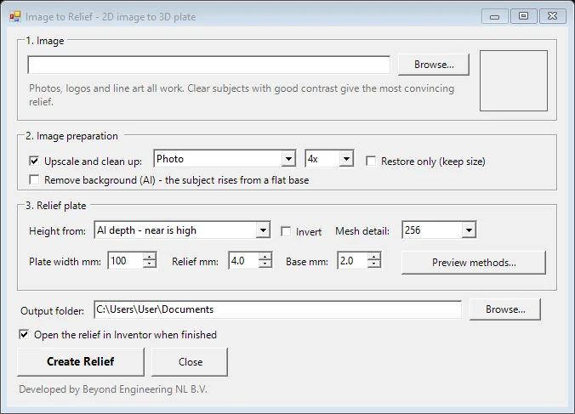Image resolution: width=575 pixels, height=414 pixels.
Task: Click the "3. Relief plate" group title
Action: pyautogui.click(x=56, y=206)
